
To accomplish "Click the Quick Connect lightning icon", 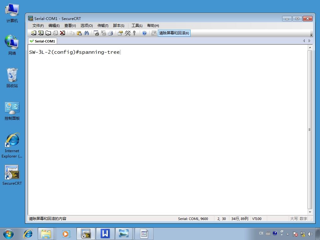I will click(x=41, y=33).
